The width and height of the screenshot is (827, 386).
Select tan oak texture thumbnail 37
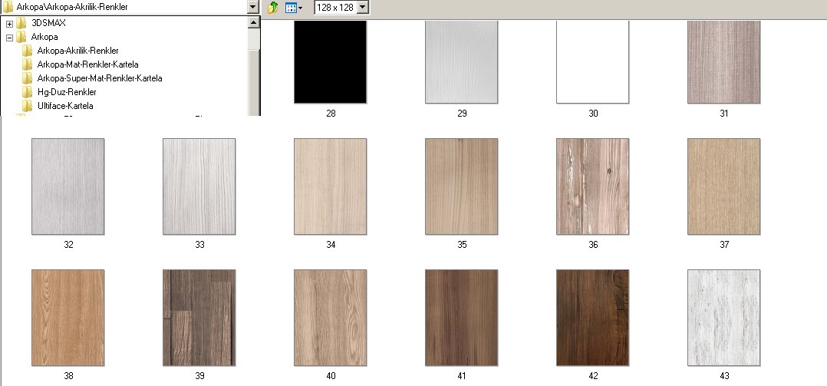[723, 186]
